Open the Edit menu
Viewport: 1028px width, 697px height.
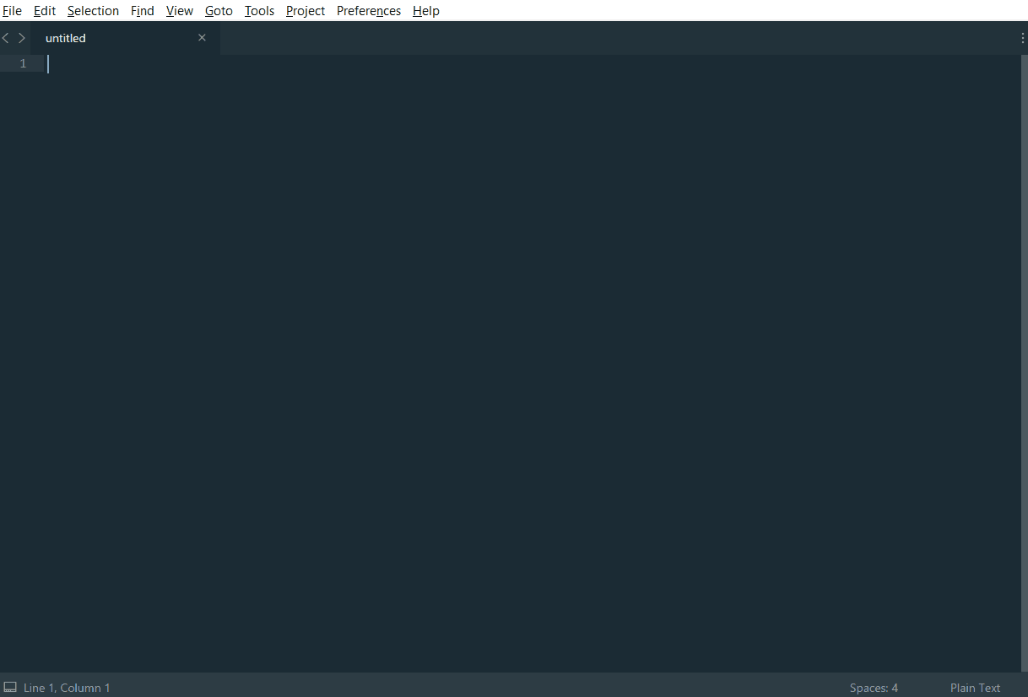tap(45, 11)
